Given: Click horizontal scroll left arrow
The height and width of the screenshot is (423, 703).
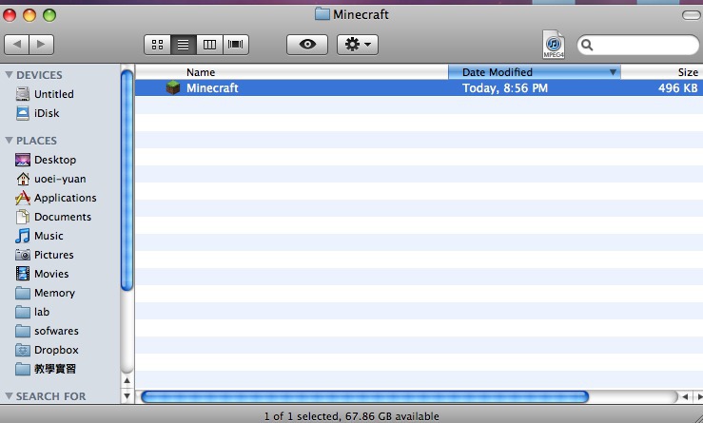Looking at the screenshot, I should [685, 397].
